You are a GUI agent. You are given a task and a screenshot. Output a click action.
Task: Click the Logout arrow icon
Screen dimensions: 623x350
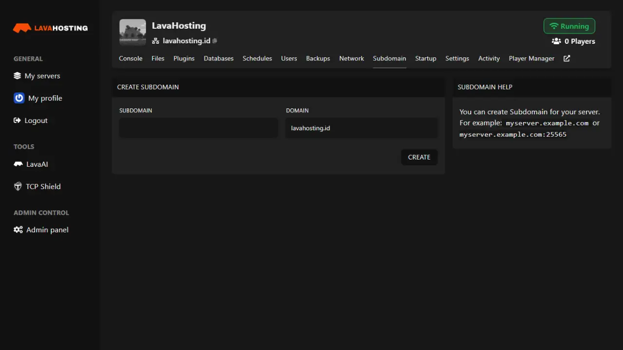tap(18, 120)
